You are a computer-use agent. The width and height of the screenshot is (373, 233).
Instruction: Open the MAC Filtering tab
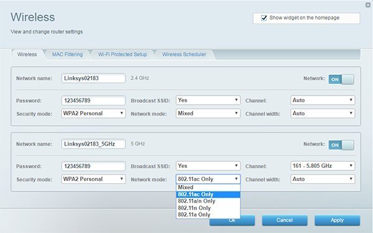tap(67, 55)
